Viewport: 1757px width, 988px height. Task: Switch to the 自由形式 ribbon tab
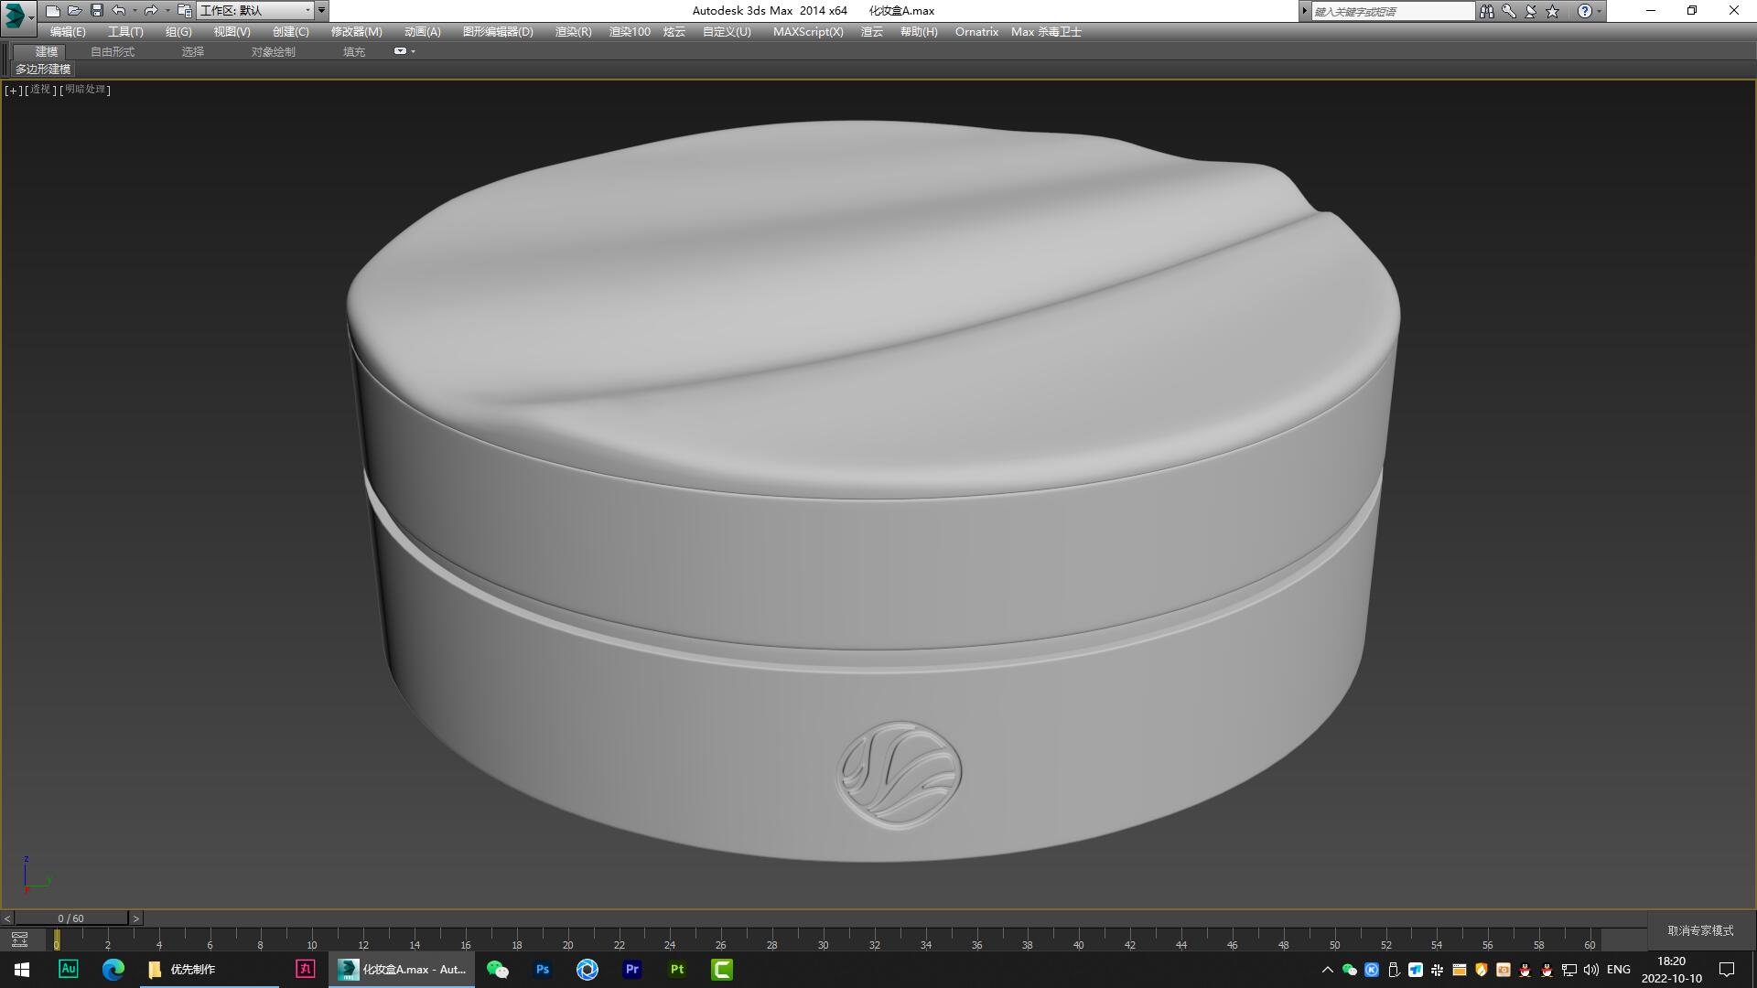(112, 51)
